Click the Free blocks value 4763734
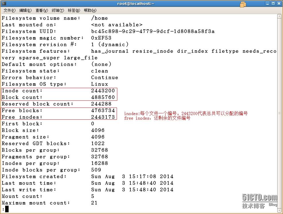 (103, 110)
